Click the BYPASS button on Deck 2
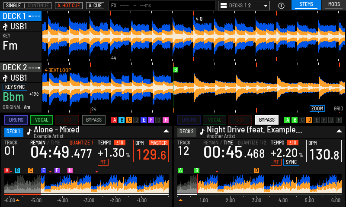Viewport: 346px width, 207px height. [267, 120]
